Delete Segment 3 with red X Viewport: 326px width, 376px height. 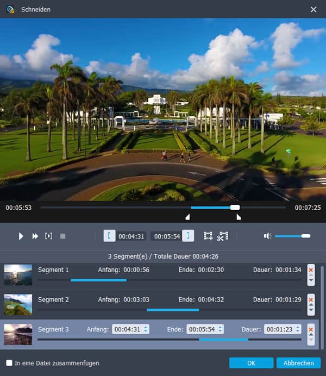point(311,329)
